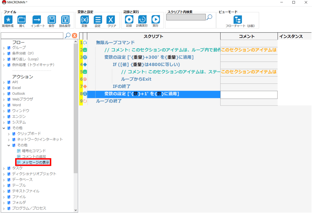Expand the 繰り返し（Loop） node

4,59
